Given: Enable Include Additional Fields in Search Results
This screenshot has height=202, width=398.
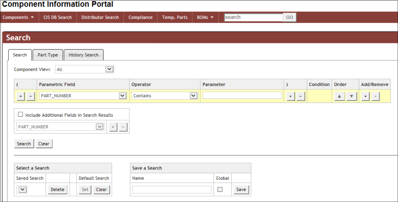Looking at the screenshot, I should point(21,114).
